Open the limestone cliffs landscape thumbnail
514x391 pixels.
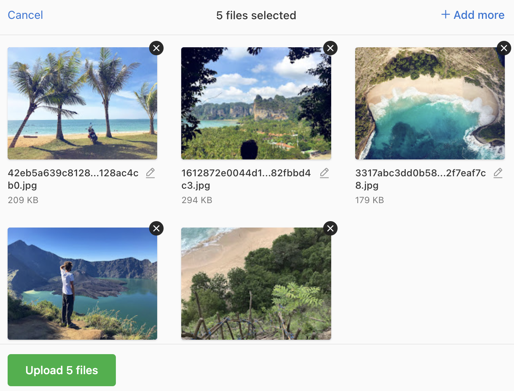(x=256, y=103)
